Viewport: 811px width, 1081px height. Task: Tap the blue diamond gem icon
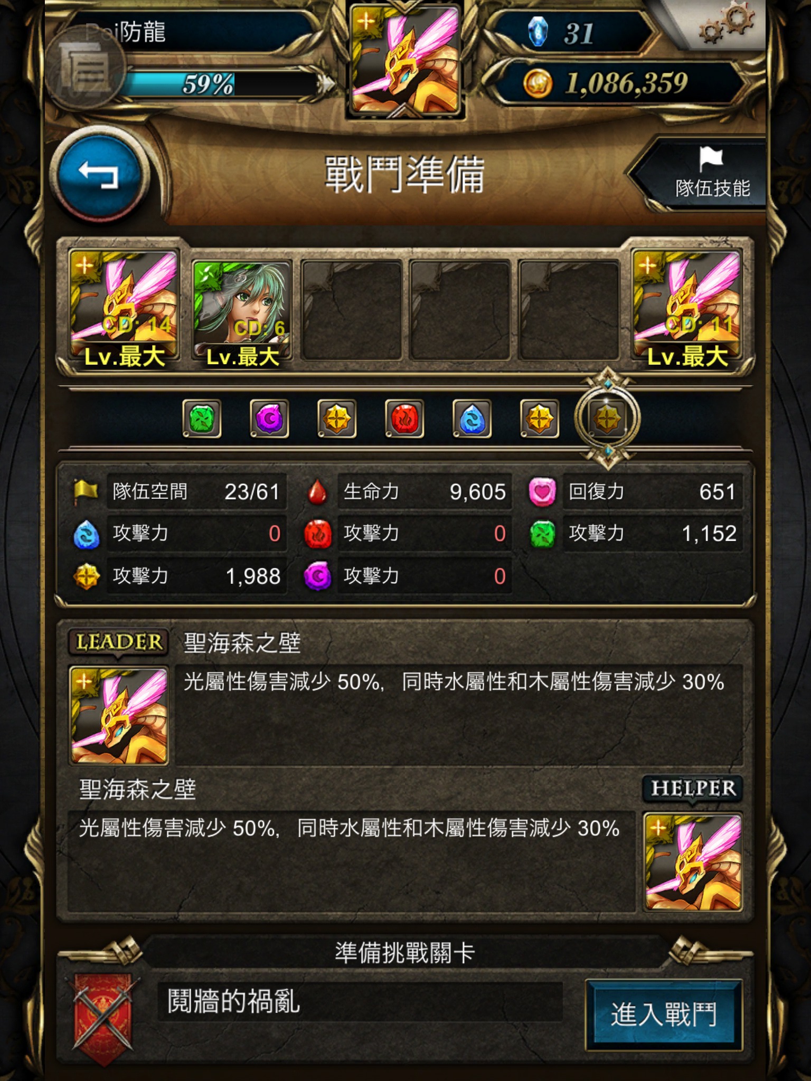tap(537, 32)
